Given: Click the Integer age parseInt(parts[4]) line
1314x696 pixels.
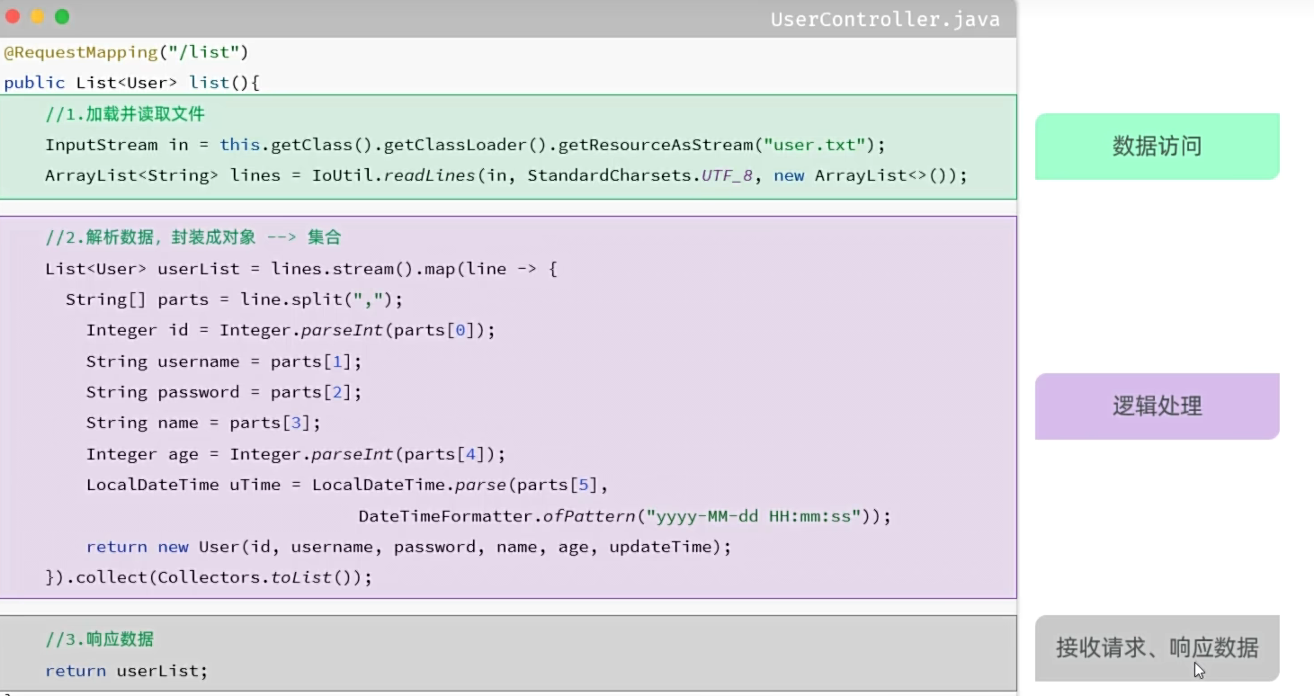Looking at the screenshot, I should [296, 454].
